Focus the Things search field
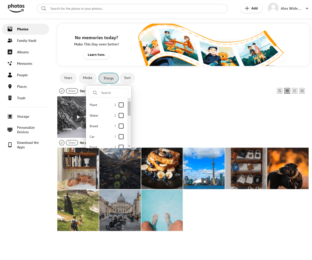 click(108, 93)
